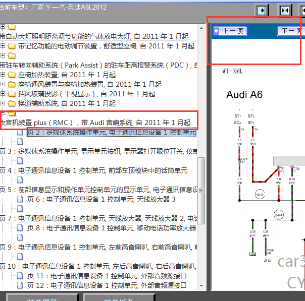Click folder icon beside 换道辅助系统
Screen dimensions: 305x301
point(12,103)
